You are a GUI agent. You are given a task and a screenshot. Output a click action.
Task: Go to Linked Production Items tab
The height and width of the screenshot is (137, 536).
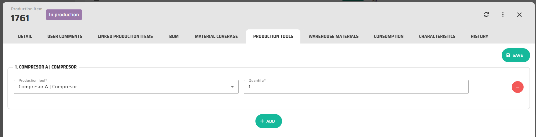click(x=125, y=36)
